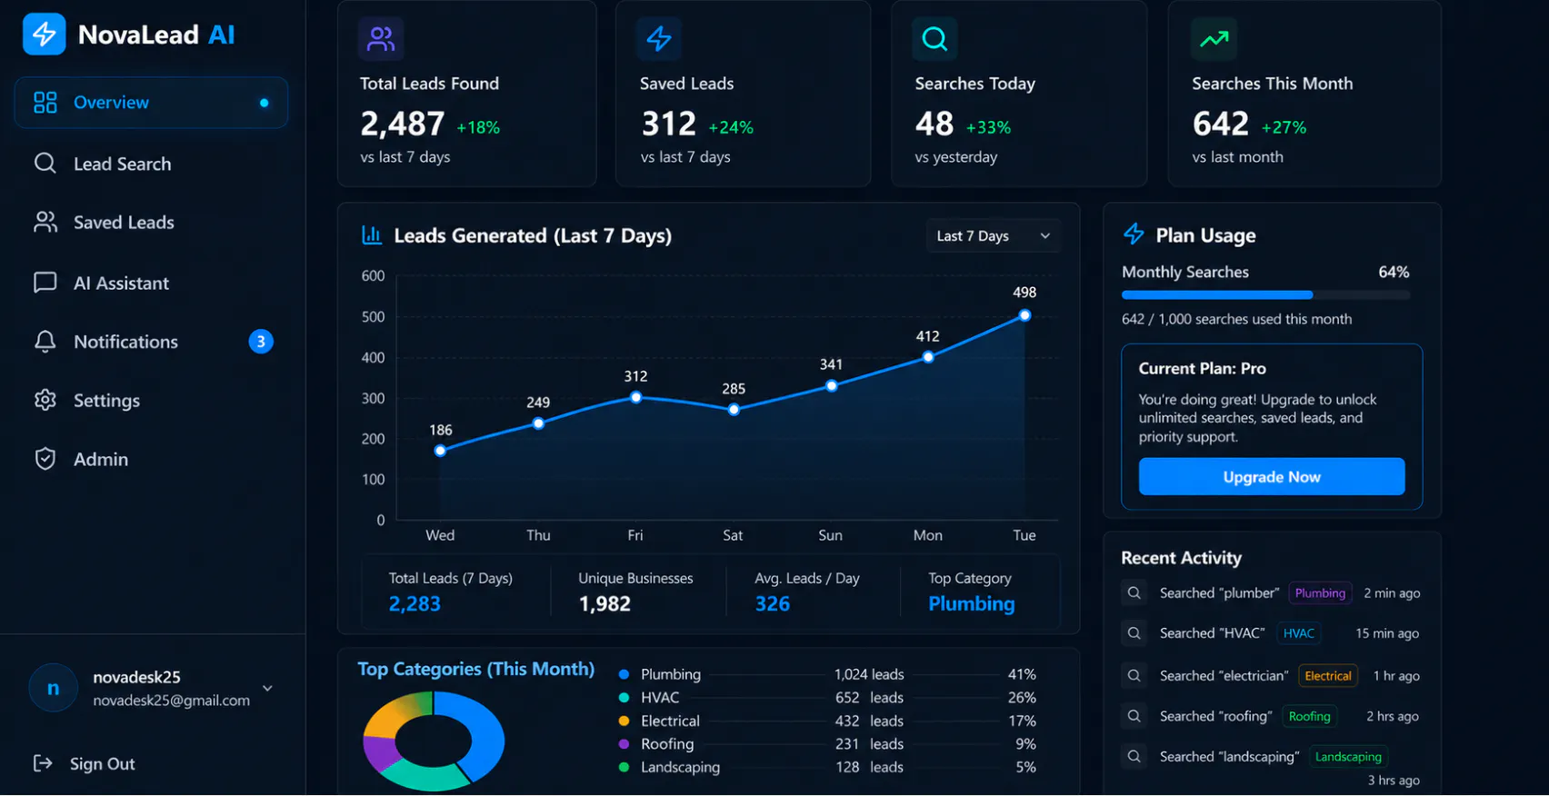Click the Total Leads Found value 2,487
This screenshot has height=796, width=1549.
(x=403, y=124)
